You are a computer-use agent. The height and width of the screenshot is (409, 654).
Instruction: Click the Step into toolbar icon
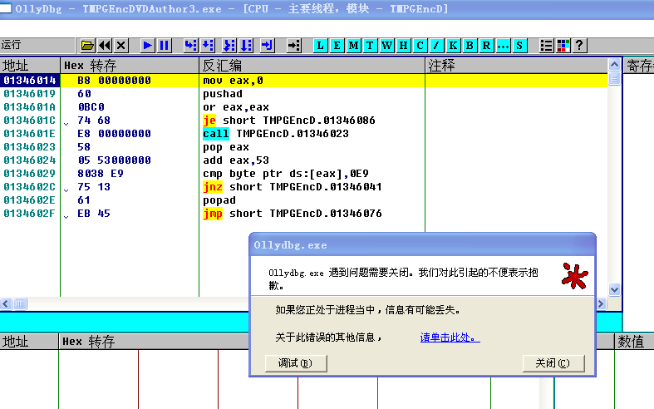(190, 45)
